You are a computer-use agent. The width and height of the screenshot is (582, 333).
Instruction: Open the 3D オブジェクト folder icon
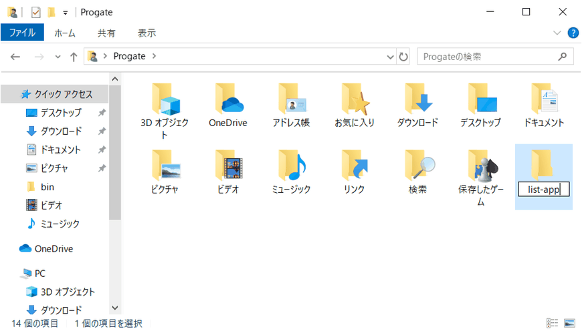(165, 99)
